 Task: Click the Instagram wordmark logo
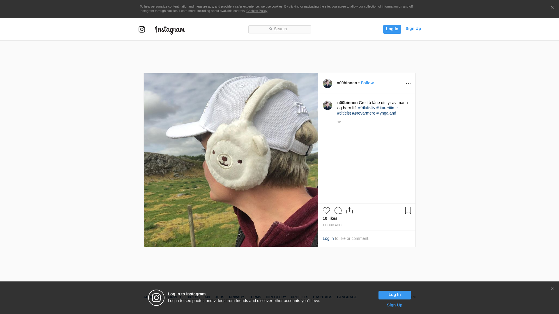[170, 30]
